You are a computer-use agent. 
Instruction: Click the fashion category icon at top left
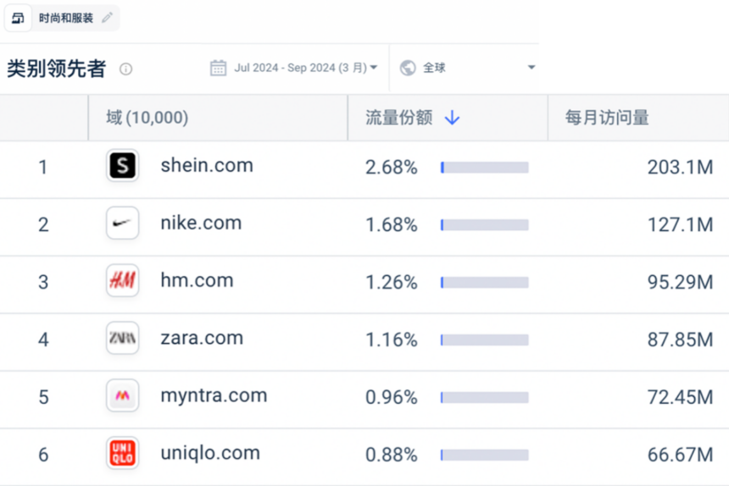(18, 18)
